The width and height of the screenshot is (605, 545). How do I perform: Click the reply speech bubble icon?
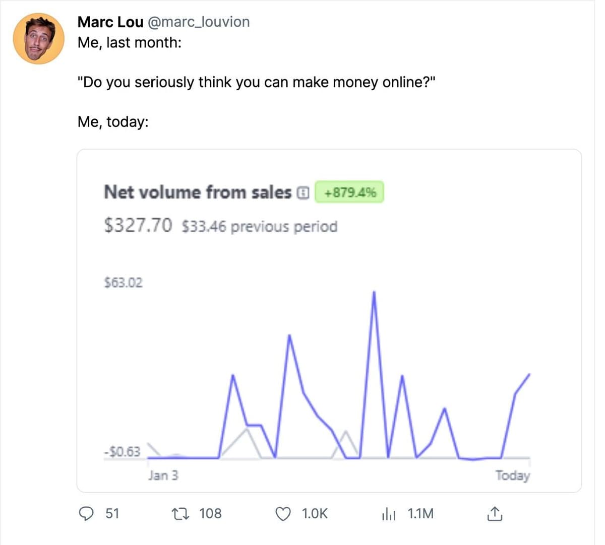coord(87,514)
